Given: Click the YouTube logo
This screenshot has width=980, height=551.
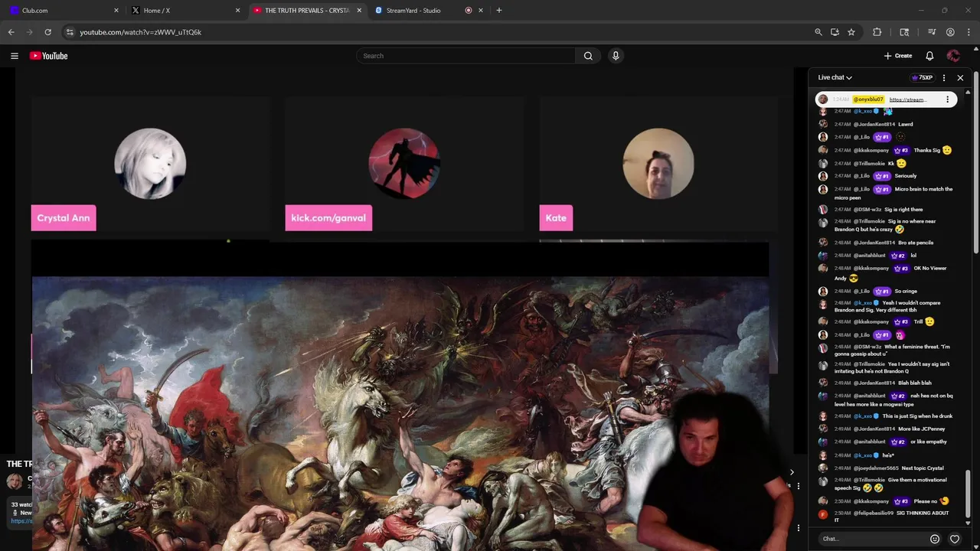Looking at the screenshot, I should tap(49, 56).
